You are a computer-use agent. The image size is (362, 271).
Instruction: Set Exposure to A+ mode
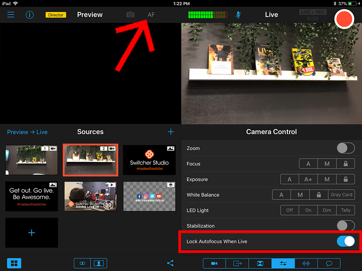pos(308,179)
